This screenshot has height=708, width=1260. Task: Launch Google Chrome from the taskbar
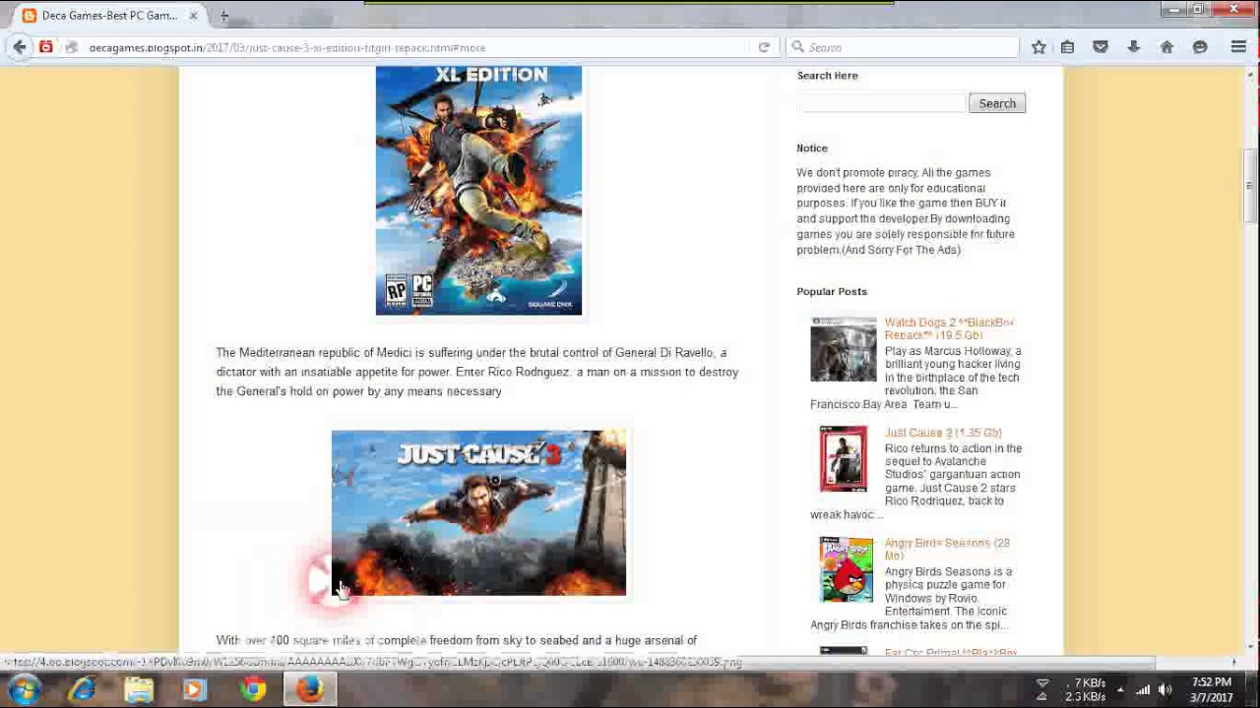point(254,689)
